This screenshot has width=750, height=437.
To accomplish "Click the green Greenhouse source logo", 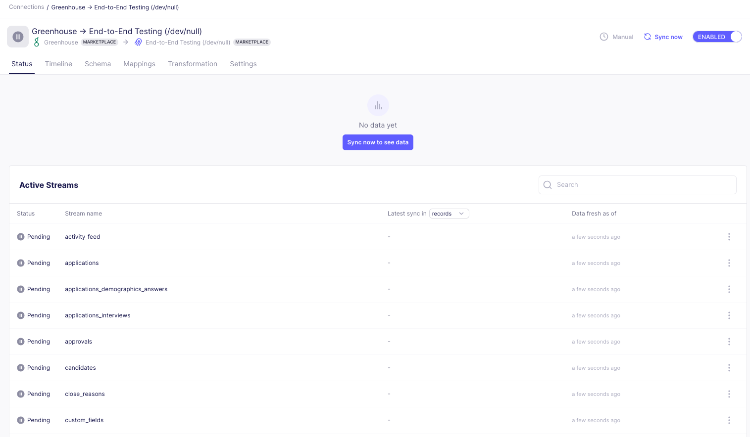I will tap(37, 43).
